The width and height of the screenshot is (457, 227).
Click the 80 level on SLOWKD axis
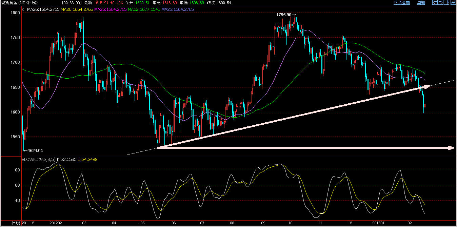coord(18,170)
